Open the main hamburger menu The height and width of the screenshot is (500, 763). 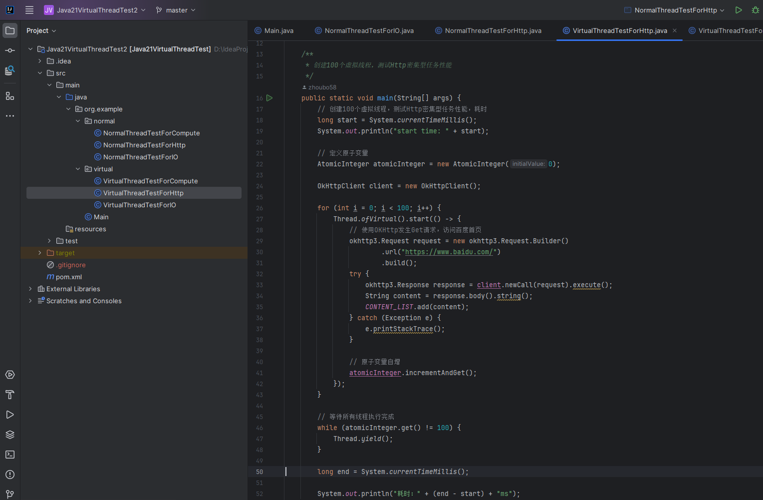point(29,10)
